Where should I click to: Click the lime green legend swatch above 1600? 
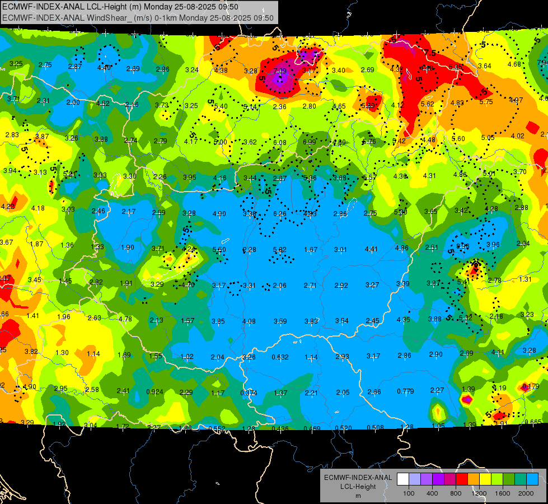(x=497, y=479)
